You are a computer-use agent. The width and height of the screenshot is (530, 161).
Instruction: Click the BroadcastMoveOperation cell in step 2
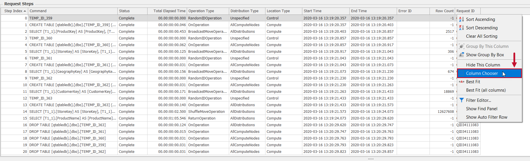coord(208,32)
